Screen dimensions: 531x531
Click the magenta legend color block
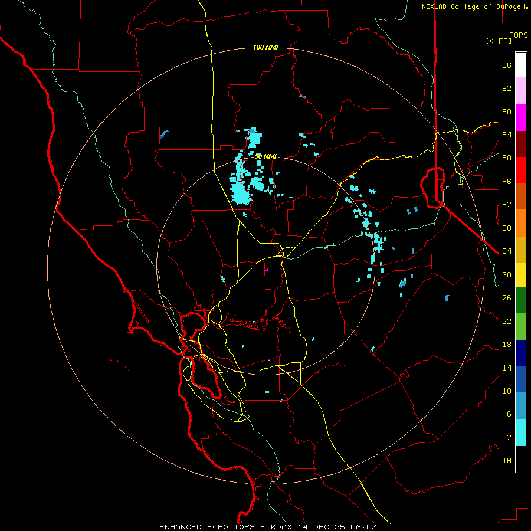pyautogui.click(x=521, y=117)
